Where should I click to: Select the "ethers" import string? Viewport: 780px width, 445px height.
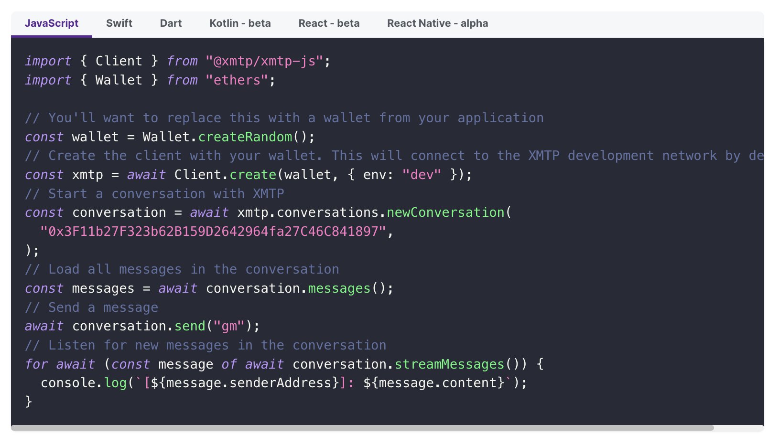pyautogui.click(x=237, y=80)
